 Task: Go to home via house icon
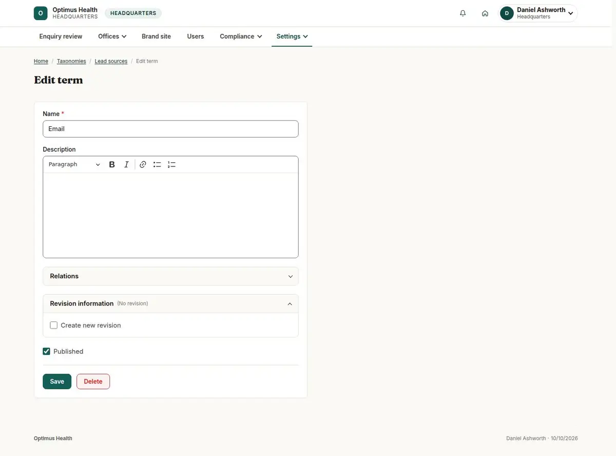point(485,13)
